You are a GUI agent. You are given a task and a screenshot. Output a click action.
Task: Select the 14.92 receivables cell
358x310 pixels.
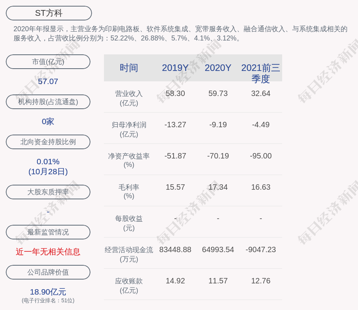pos(176,281)
